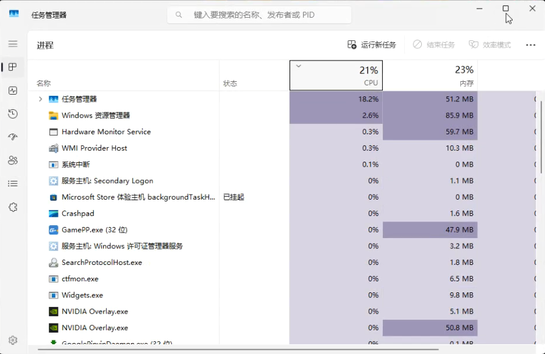This screenshot has height=354, width=545.
Task: Click the GamePP.exe process icon
Action: (x=53, y=229)
